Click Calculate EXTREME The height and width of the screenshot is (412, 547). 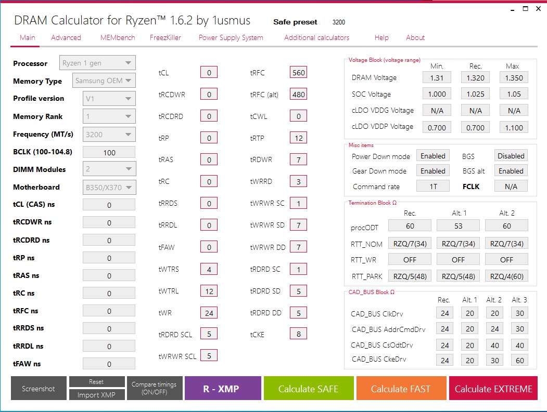point(493,388)
